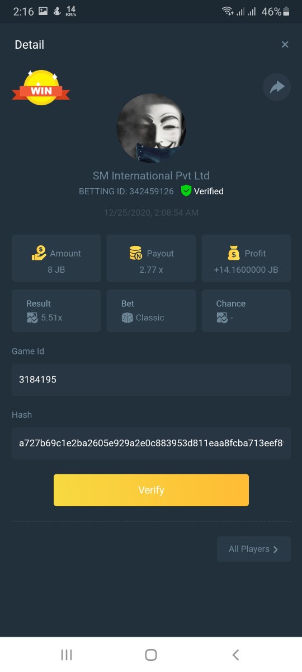The image size is (302, 672).
Task: Open the All Players list
Action: point(254,549)
